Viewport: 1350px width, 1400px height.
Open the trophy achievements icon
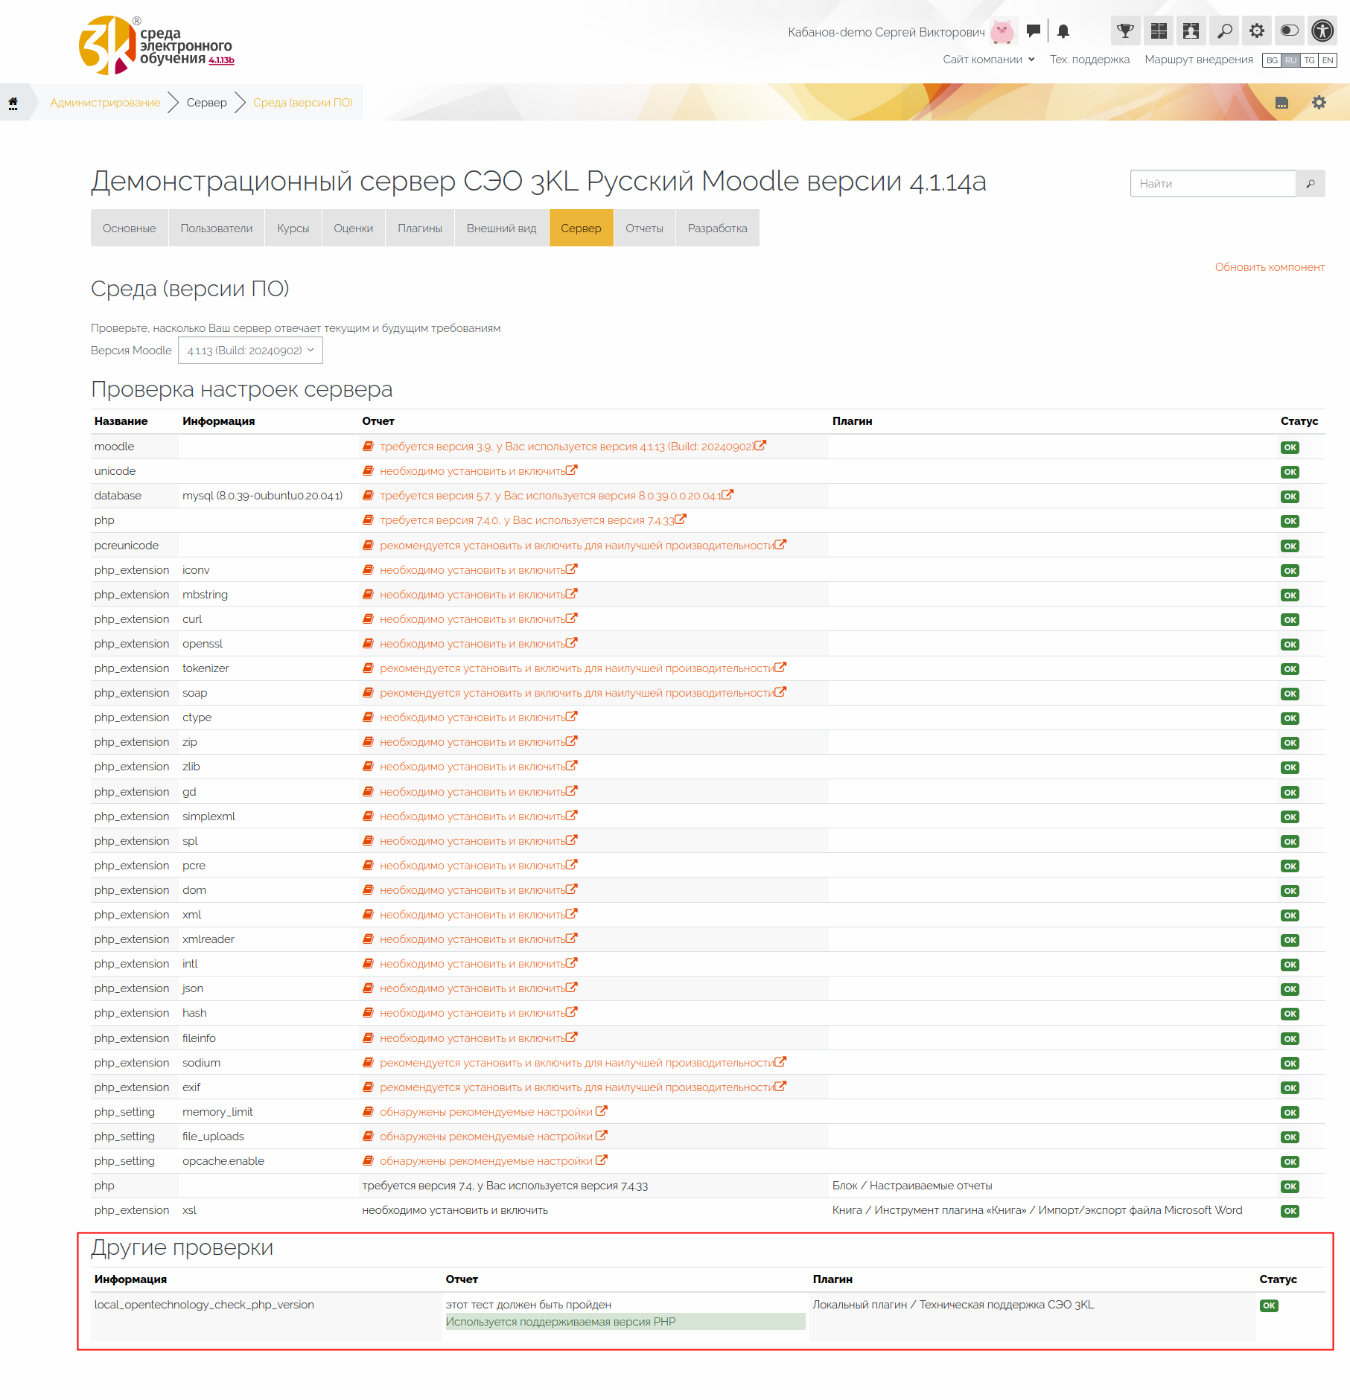[x=1125, y=31]
